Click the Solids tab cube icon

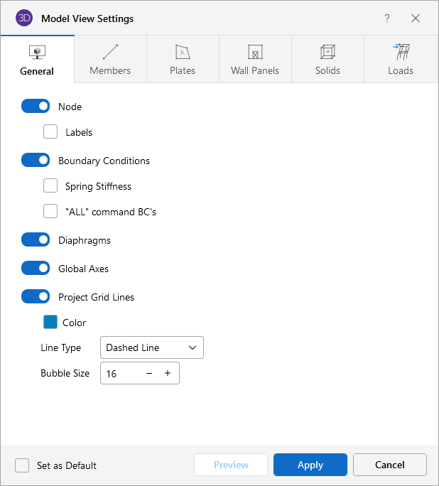pos(327,52)
